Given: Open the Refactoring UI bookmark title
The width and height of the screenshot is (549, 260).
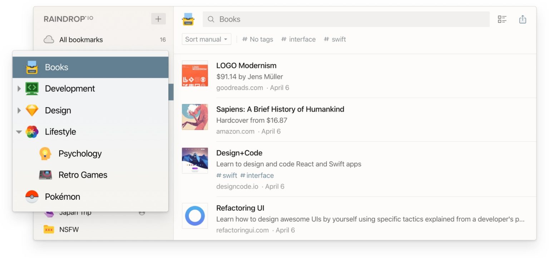Looking at the screenshot, I should click(x=240, y=208).
